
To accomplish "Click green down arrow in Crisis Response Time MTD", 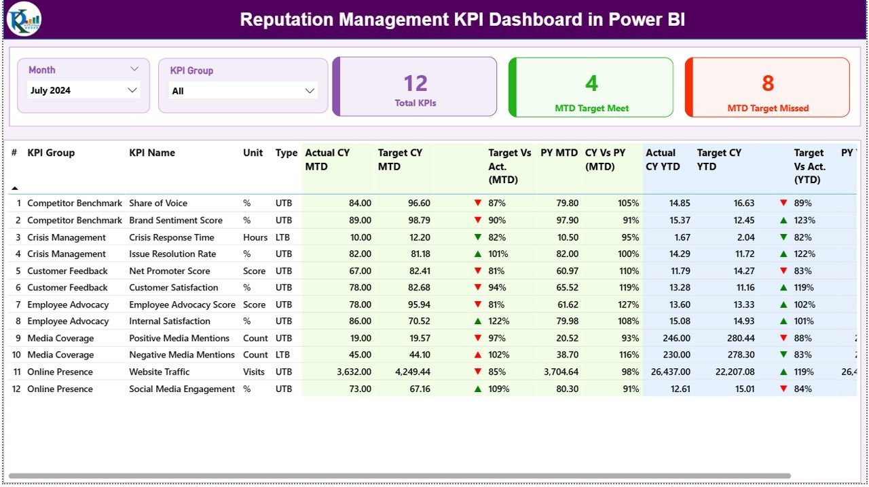I will (x=478, y=237).
